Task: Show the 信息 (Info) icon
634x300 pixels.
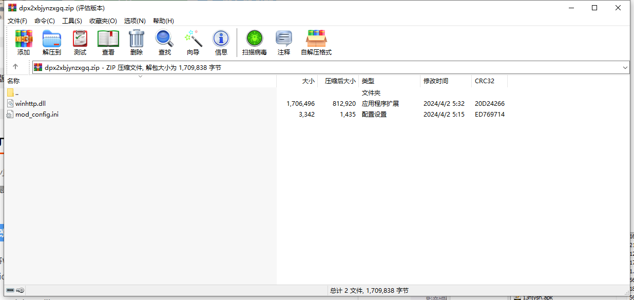Action: coord(221,39)
